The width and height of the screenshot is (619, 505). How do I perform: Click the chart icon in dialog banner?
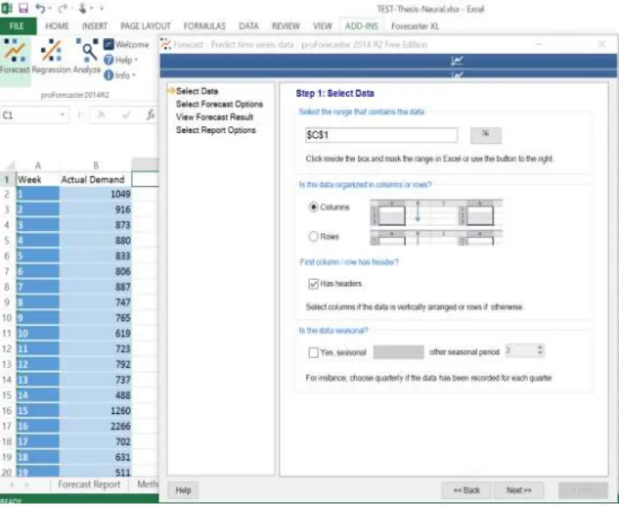coord(457,61)
